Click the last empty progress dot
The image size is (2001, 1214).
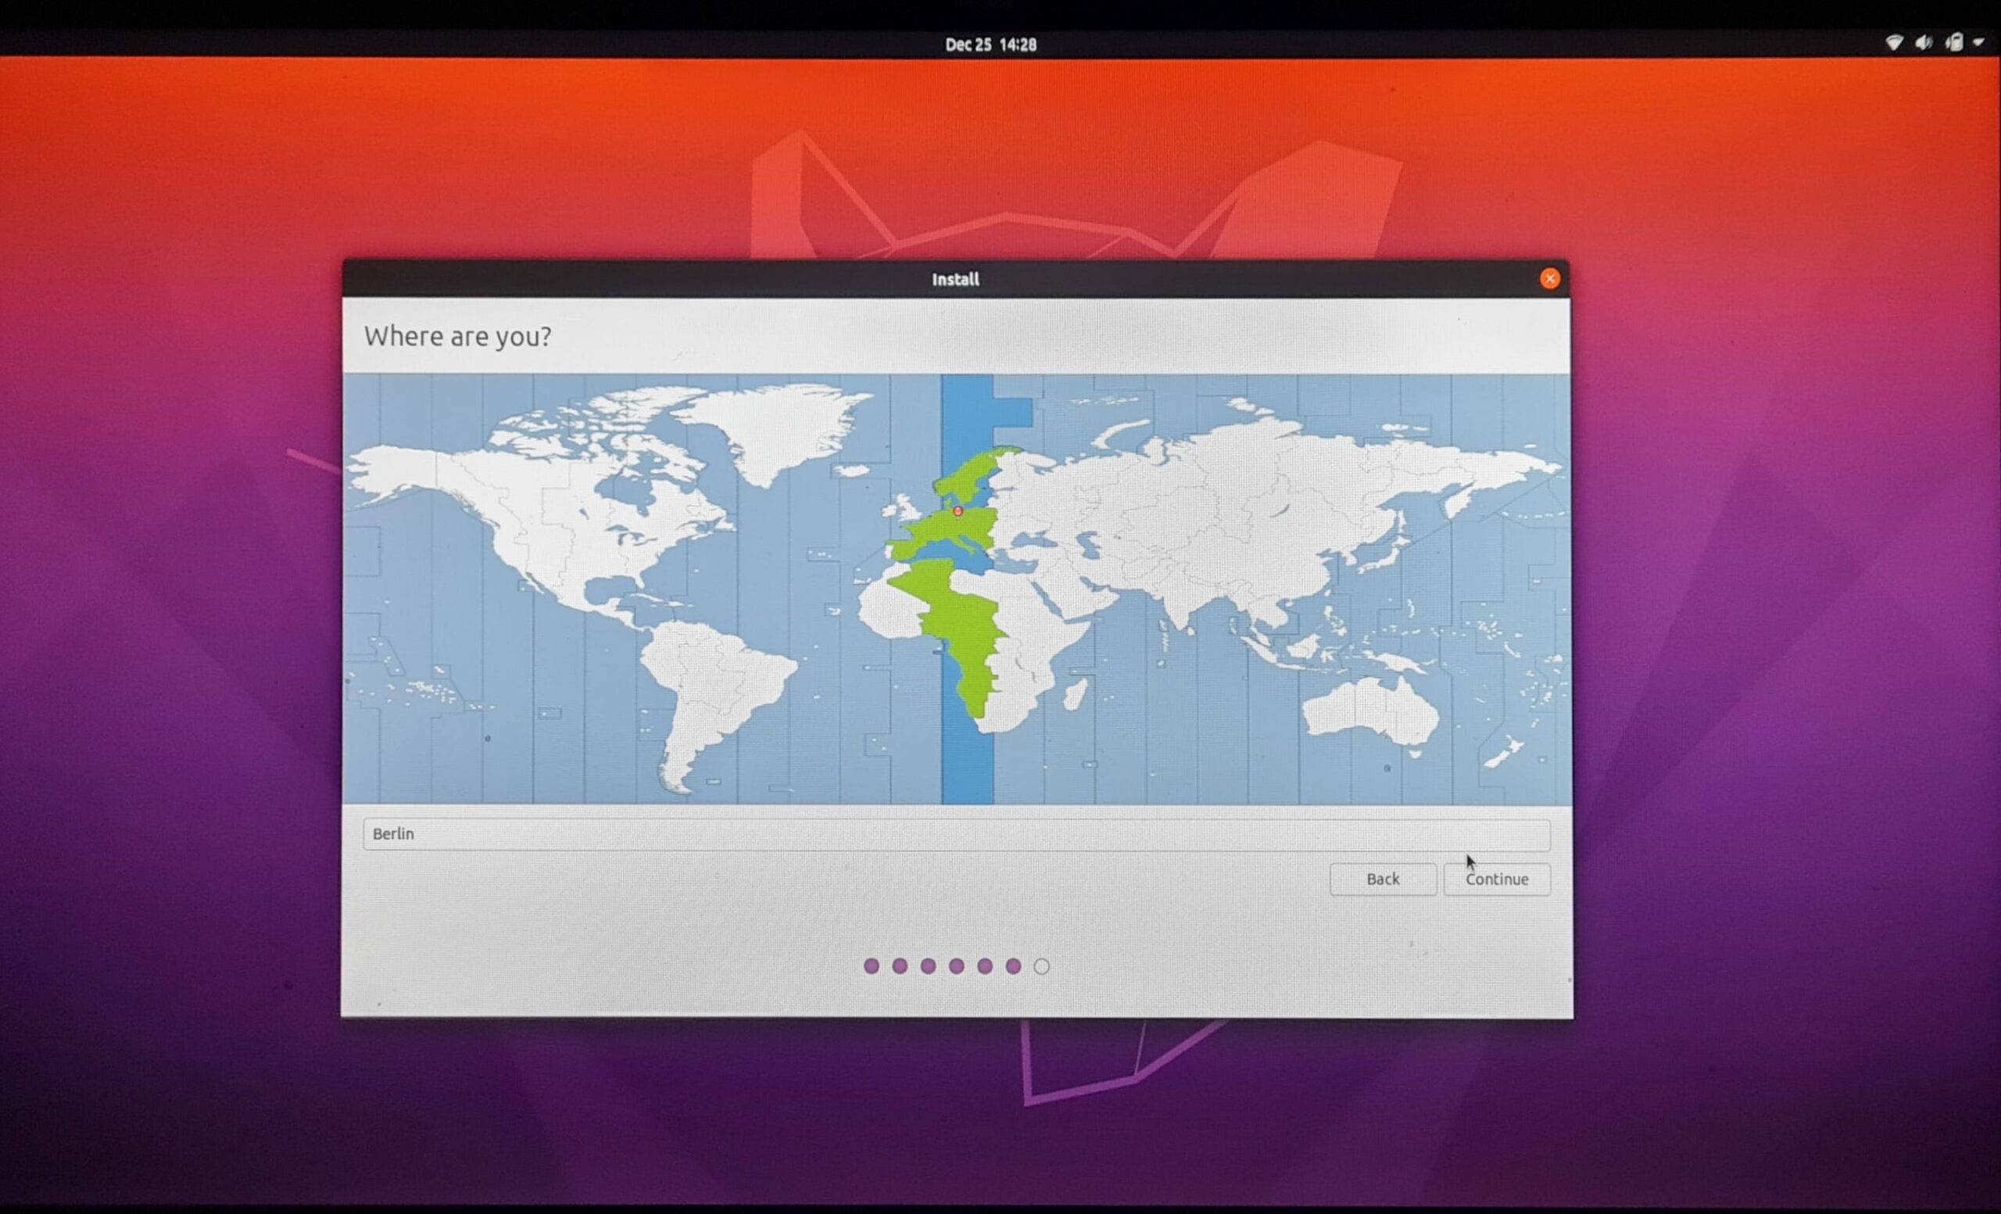1041,966
